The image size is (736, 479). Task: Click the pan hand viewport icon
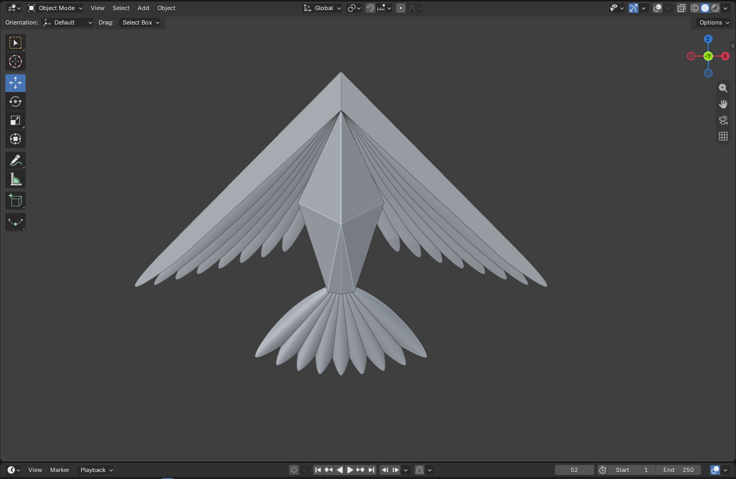(723, 104)
